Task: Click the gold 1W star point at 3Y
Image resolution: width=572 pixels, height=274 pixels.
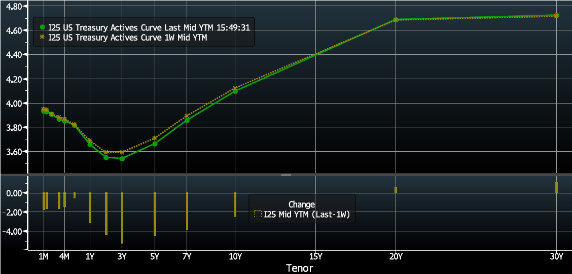Action: pos(122,152)
